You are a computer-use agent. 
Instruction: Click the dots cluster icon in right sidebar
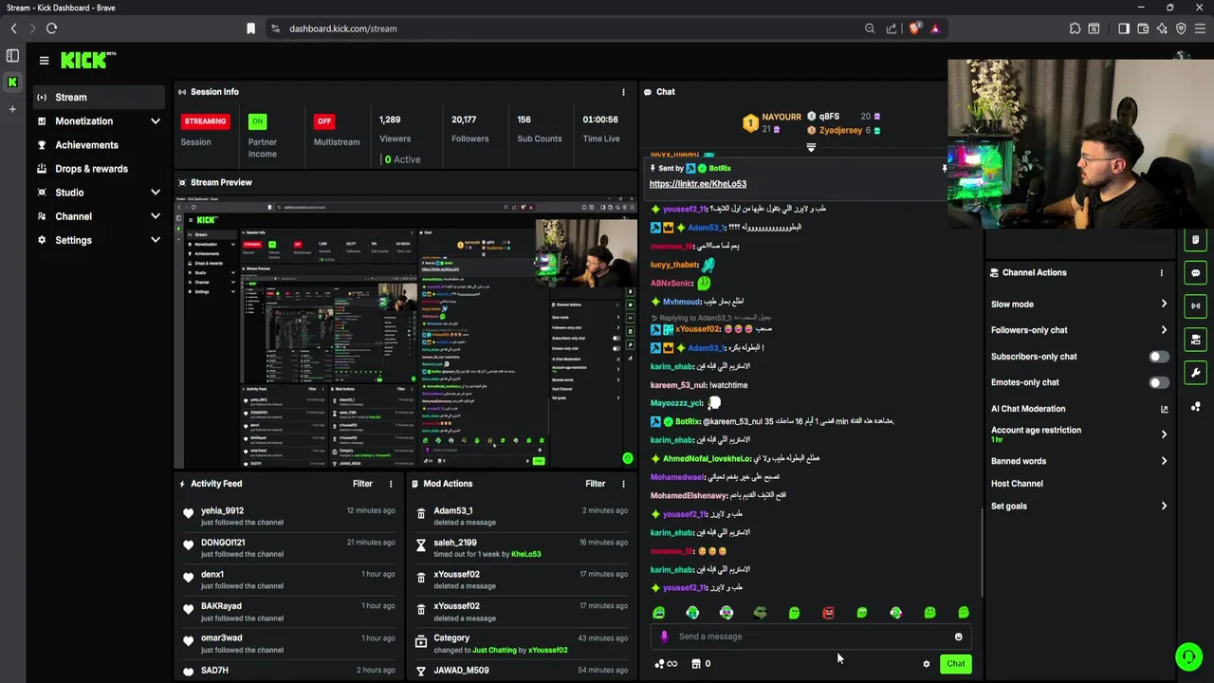(1195, 407)
